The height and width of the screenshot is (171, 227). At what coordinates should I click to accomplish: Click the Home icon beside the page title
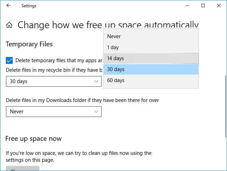(10, 25)
